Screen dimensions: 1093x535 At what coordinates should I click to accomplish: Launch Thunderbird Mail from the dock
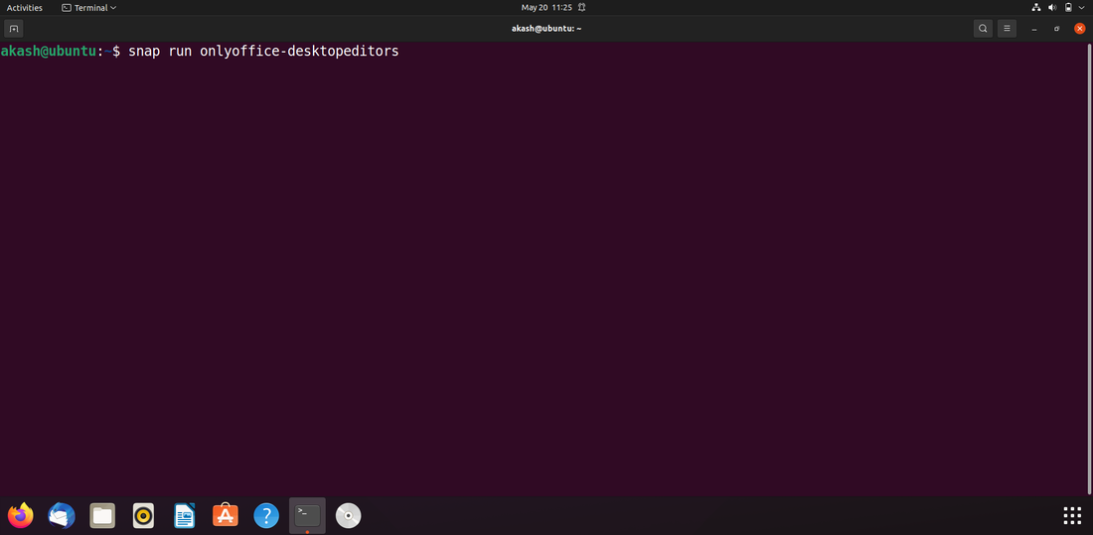pyautogui.click(x=62, y=515)
